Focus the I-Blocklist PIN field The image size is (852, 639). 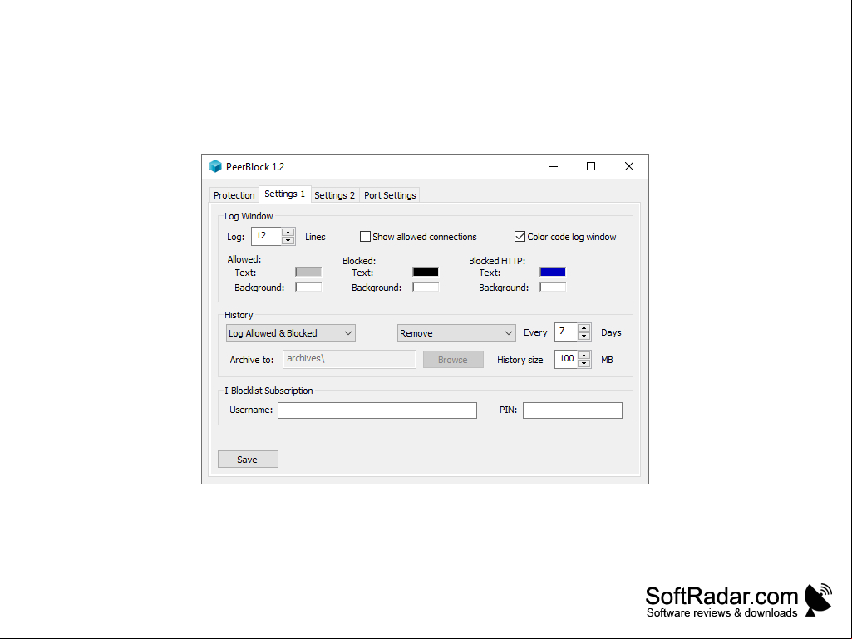572,410
